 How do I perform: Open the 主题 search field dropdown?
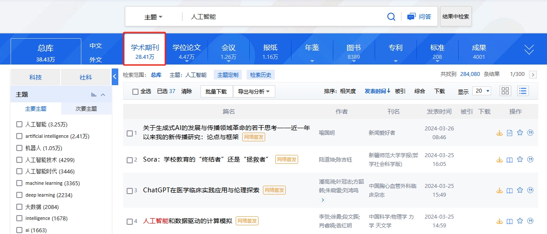(x=153, y=17)
